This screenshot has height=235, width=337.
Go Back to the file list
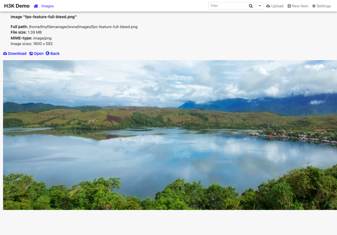(x=53, y=54)
